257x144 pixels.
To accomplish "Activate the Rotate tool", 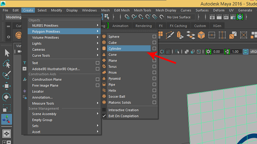I will click(7, 97).
